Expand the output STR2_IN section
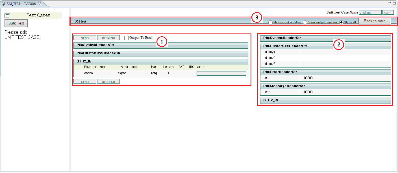The image size is (398, 173). (x=325, y=100)
